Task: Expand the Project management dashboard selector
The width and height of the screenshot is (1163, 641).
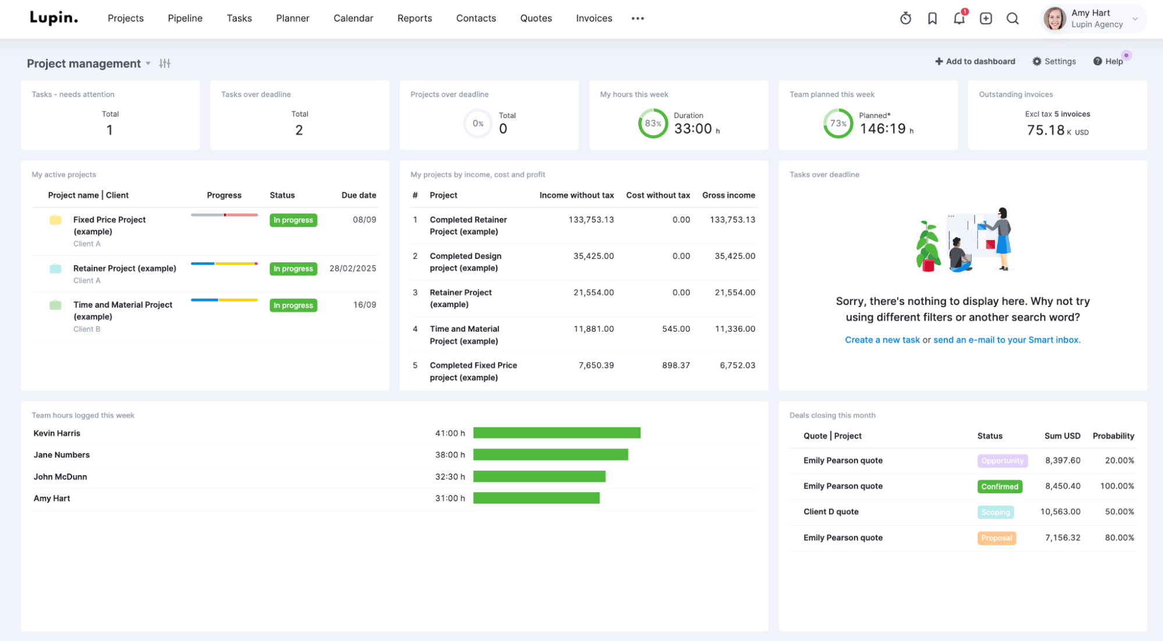Action: pyautogui.click(x=148, y=63)
